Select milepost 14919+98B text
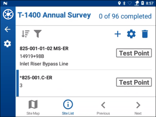Image resolution: width=156 pixels, height=117 pixels. click(32, 56)
